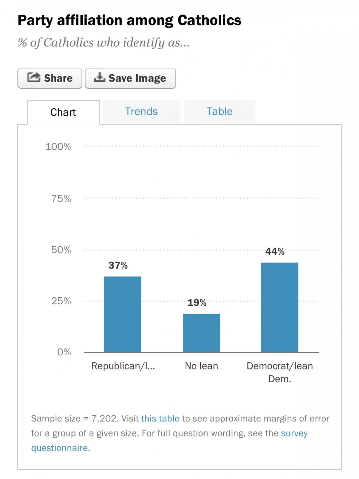359x479 pixels.
Task: Click the "No lean" axis label
Action: 202,366
